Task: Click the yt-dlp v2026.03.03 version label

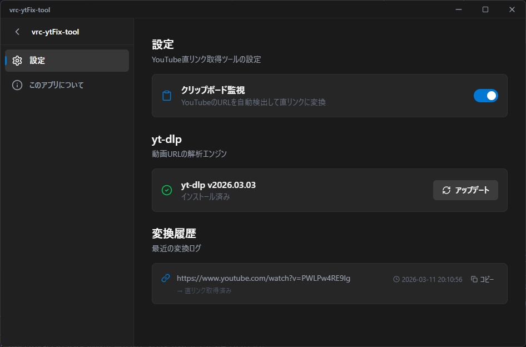Action: 219,185
